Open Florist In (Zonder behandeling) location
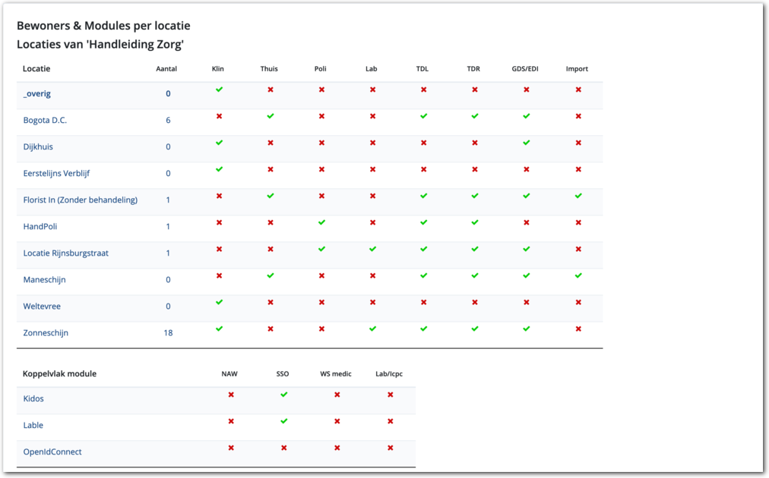Screen dimensions: 769x478 (80, 200)
